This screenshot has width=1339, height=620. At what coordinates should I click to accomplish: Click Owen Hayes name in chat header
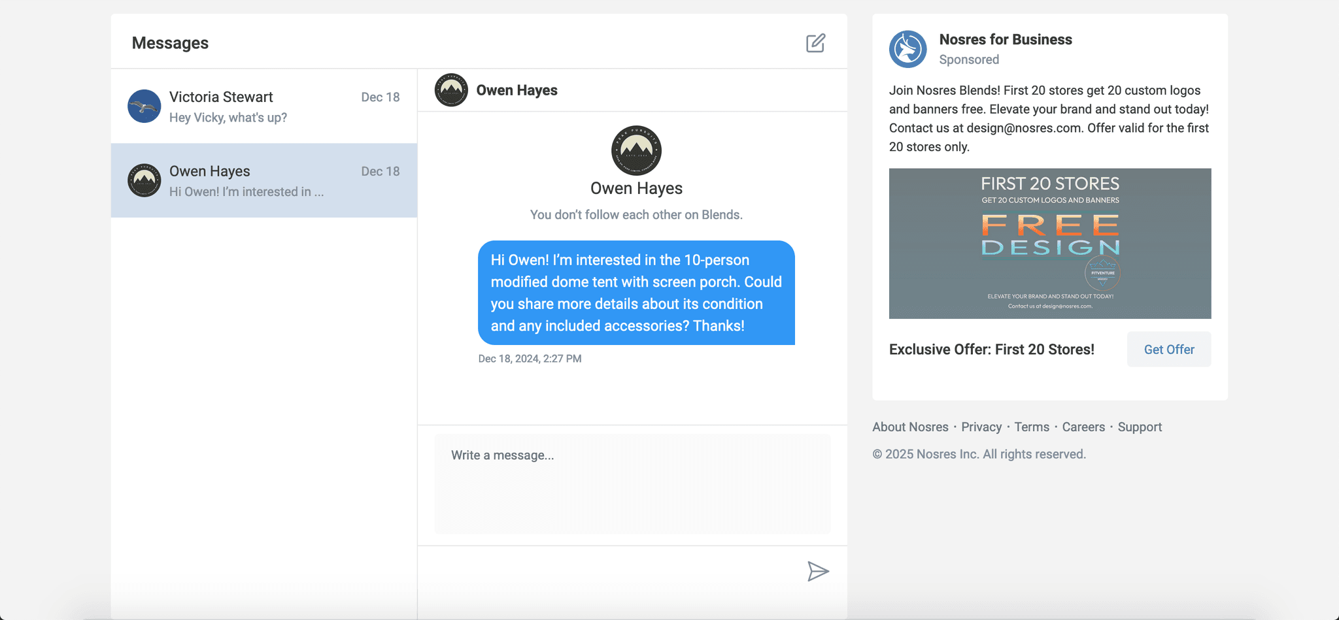517,90
